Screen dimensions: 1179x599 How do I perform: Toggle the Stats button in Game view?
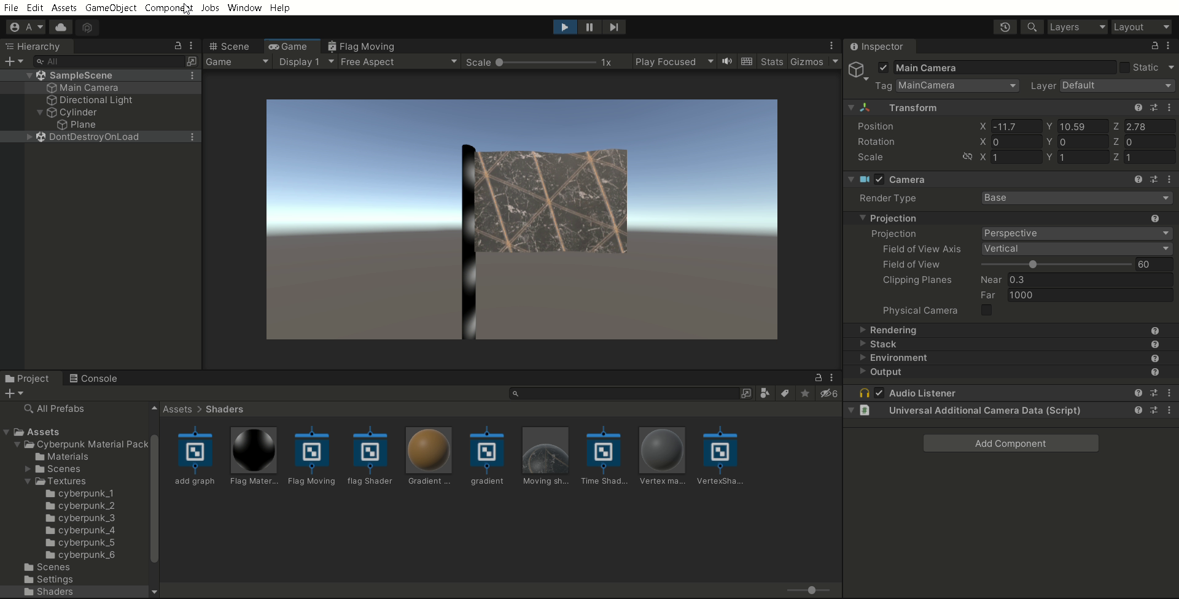click(771, 61)
